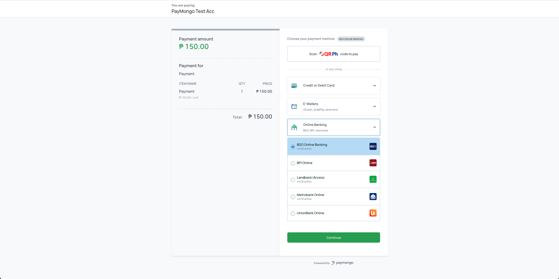The height and width of the screenshot is (279, 559).
Task: Click PayMongo Test Acc merchant name
Action: pos(193,11)
